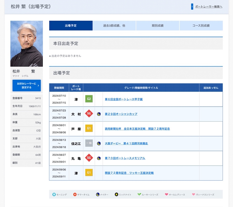Go to ボートレーサー検索へ link
The width and height of the screenshot is (233, 207).
click(x=209, y=7)
